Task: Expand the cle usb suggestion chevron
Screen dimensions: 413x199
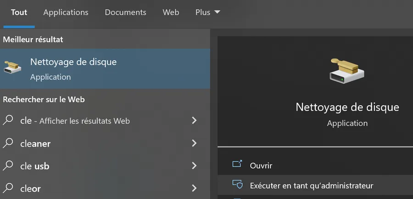Action: click(x=194, y=165)
